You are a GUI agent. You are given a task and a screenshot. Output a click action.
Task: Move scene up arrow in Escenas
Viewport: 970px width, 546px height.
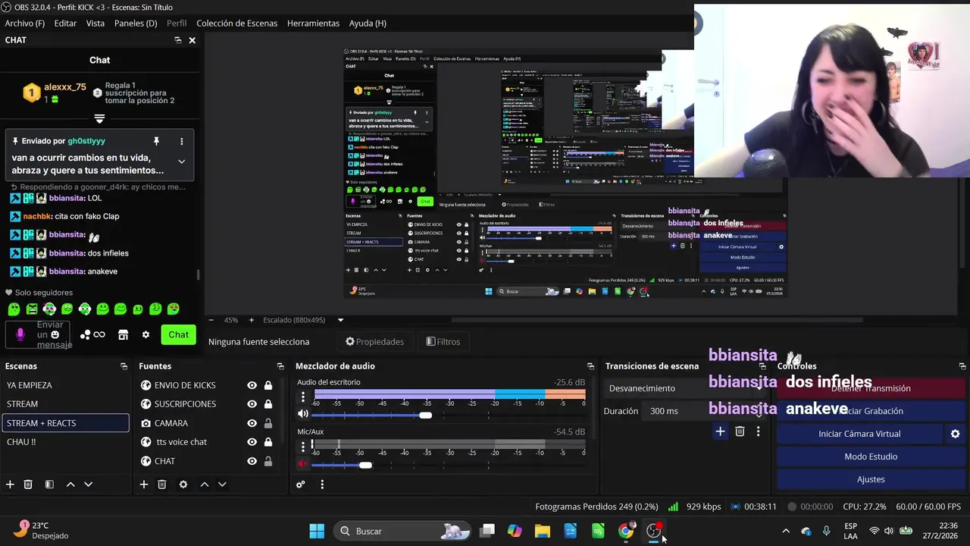coord(70,485)
